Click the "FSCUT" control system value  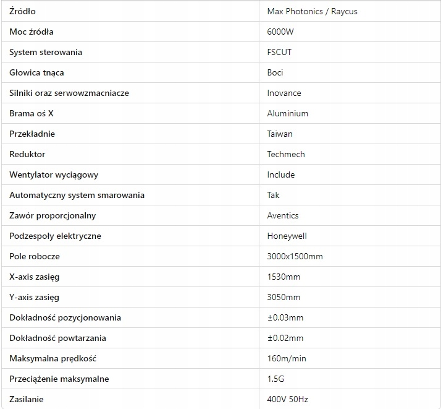tap(279, 52)
